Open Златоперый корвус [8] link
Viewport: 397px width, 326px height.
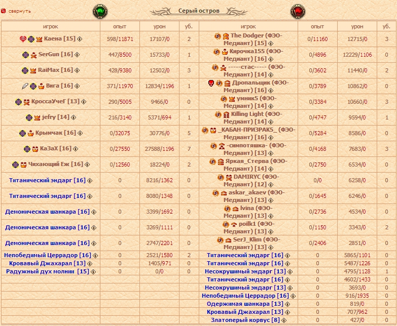point(245,320)
